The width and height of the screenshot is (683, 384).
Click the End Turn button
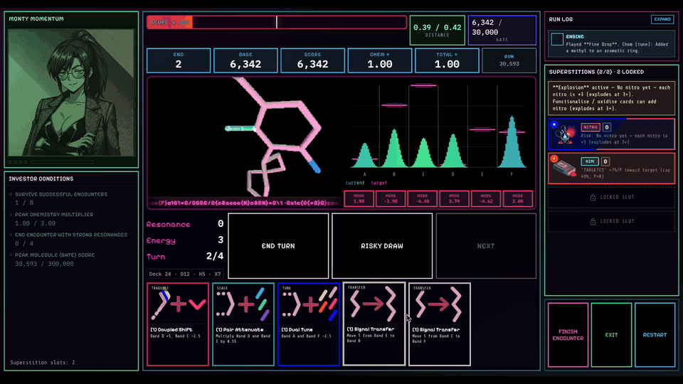[x=278, y=246]
